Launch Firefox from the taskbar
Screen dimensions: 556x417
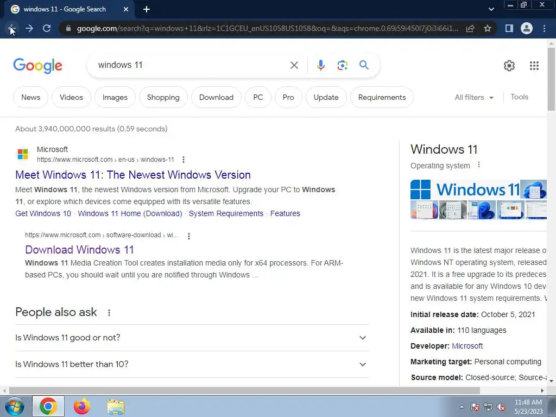[81, 406]
